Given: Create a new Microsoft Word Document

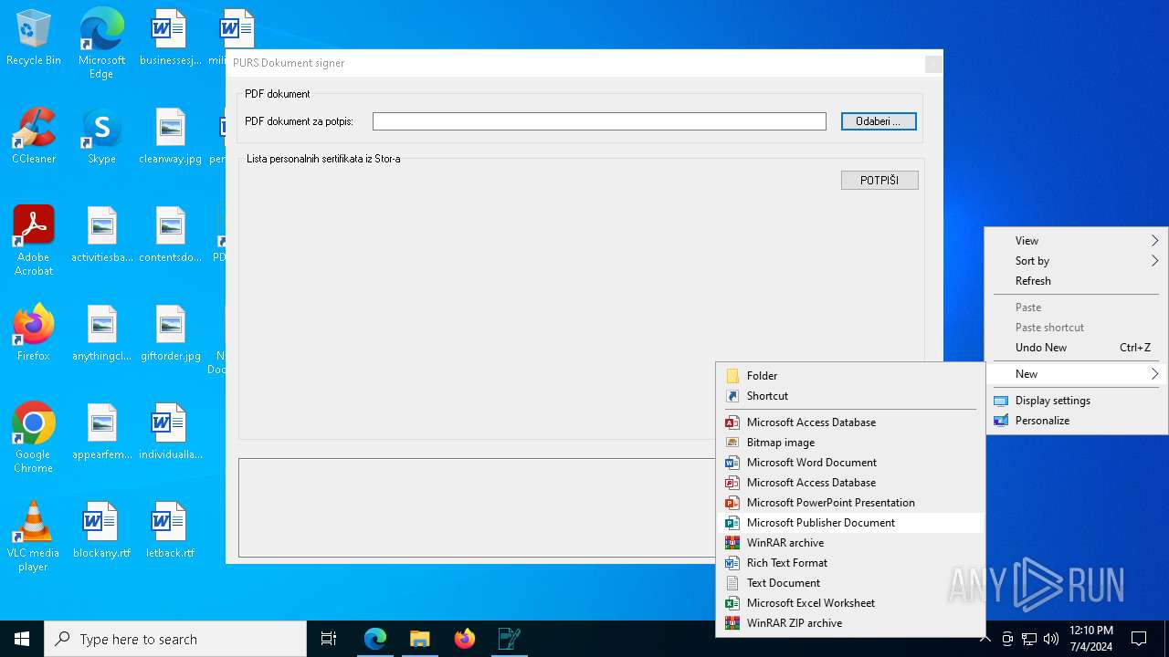Looking at the screenshot, I should click(x=850, y=463).
